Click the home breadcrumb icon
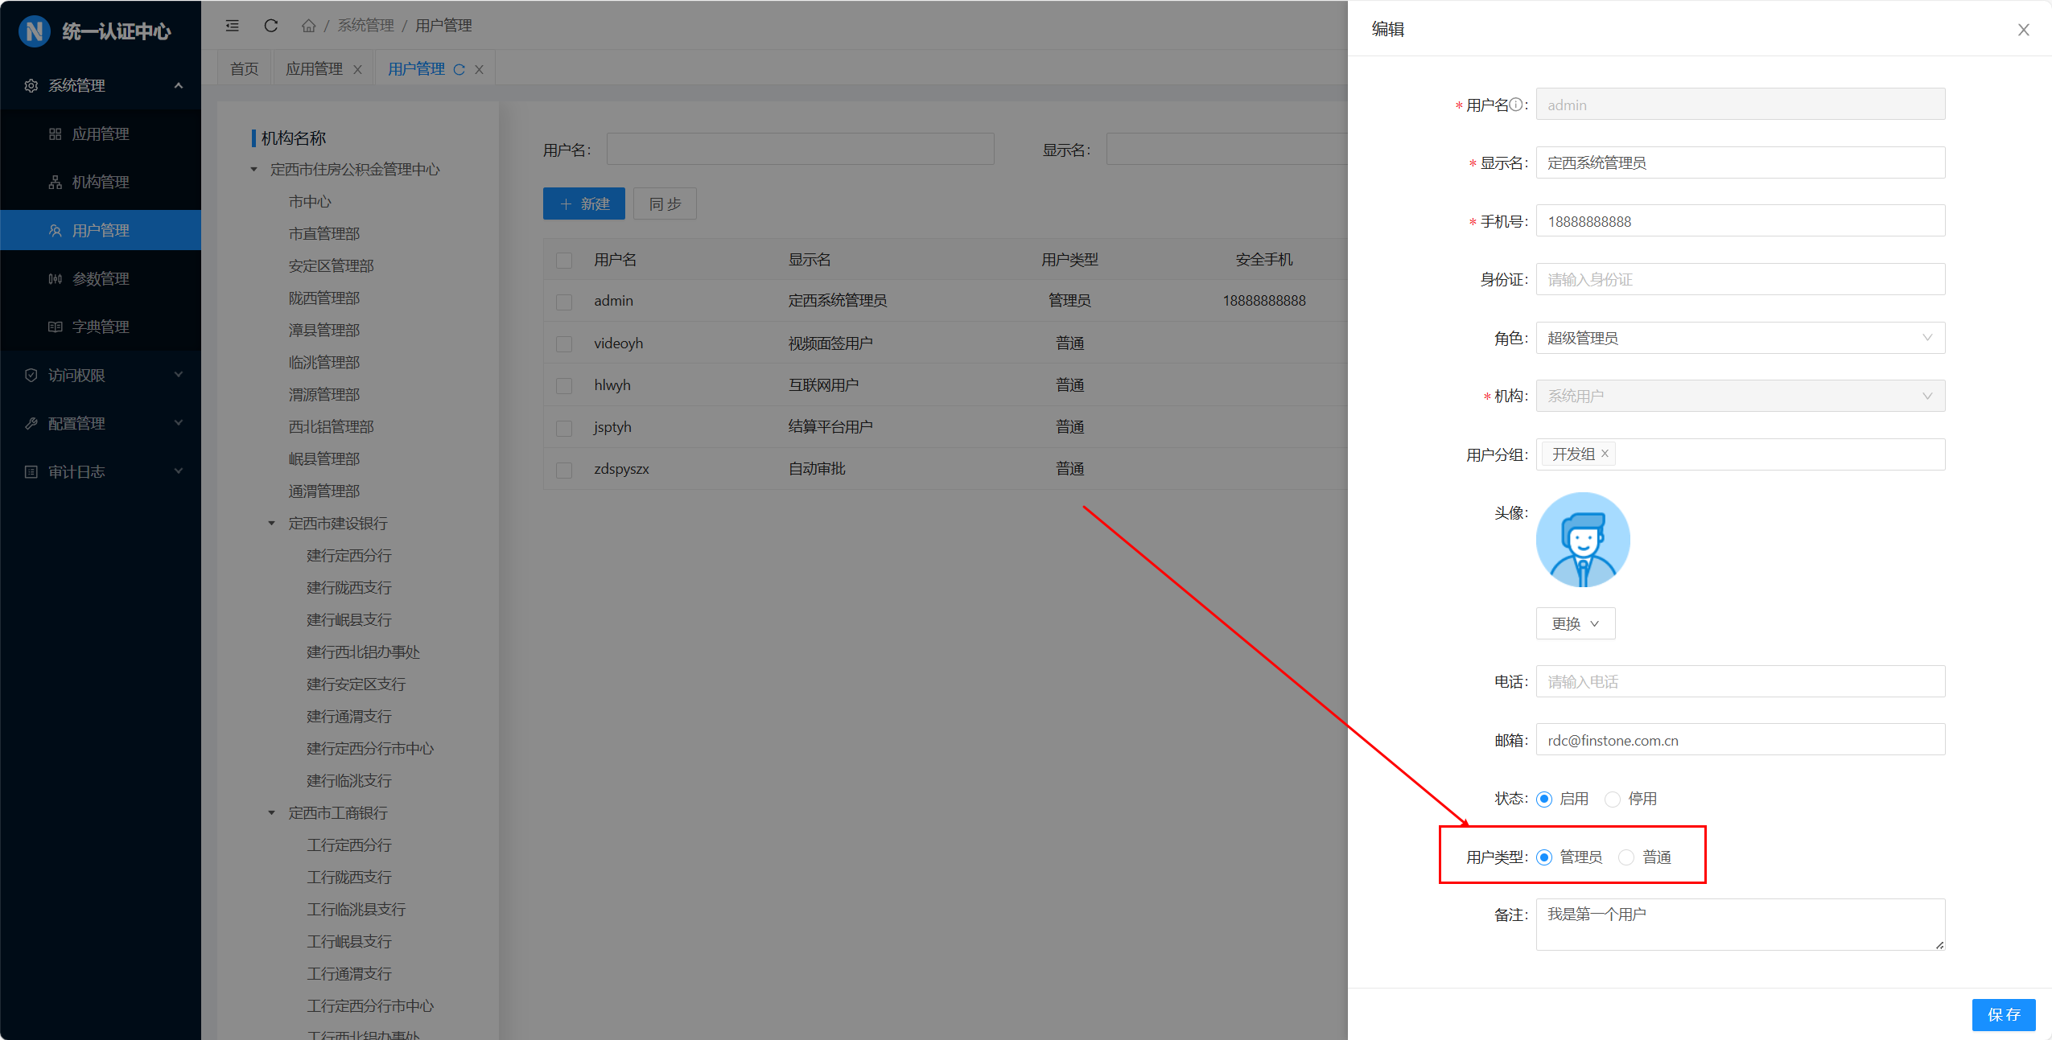Viewport: 2052px width, 1040px height. point(308,26)
